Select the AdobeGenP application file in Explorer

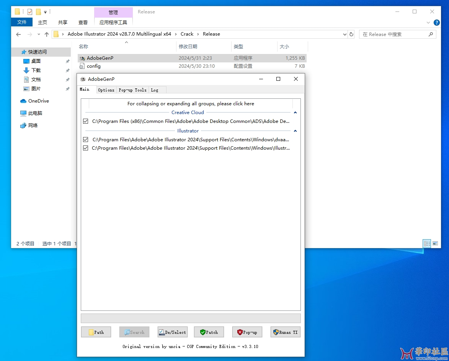(192, 58)
